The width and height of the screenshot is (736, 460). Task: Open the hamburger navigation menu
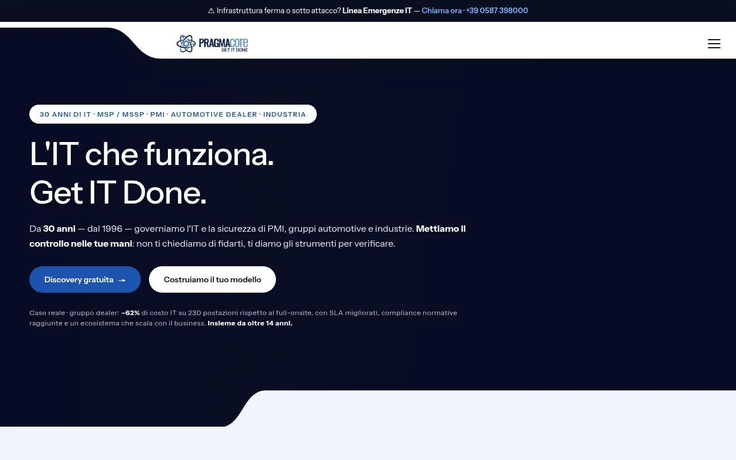pyautogui.click(x=714, y=44)
